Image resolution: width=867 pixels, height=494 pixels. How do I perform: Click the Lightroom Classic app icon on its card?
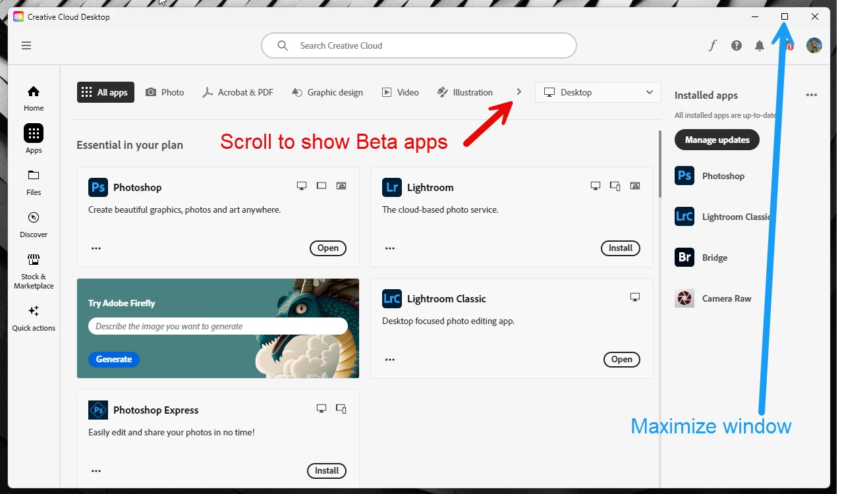point(392,298)
